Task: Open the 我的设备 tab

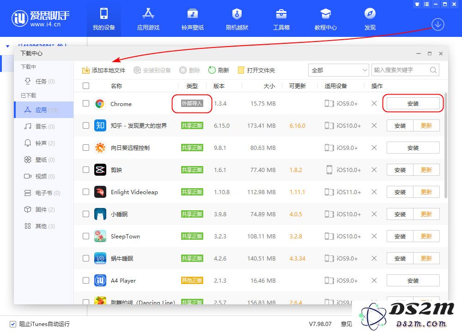Action: pyautogui.click(x=103, y=19)
